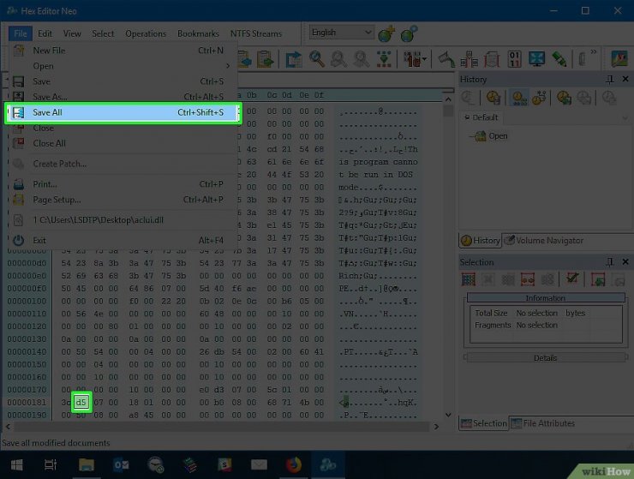Screen dimensions: 634x479
Task: Choose Exit in the File menu
Action: (x=123, y=240)
